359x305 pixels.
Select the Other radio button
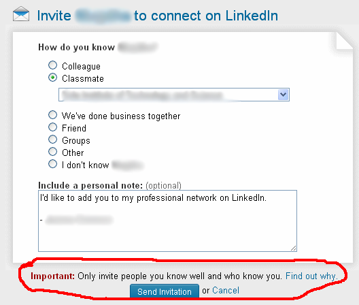point(52,152)
